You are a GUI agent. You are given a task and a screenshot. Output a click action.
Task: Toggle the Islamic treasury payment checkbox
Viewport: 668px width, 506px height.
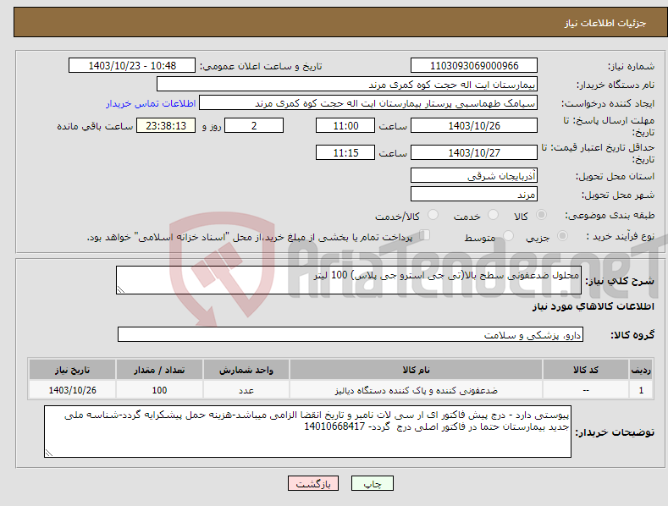coord(424,235)
